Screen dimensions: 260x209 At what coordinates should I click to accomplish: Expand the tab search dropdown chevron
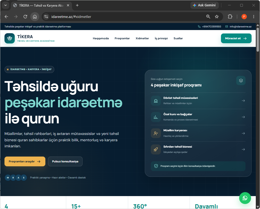pos(6,5)
